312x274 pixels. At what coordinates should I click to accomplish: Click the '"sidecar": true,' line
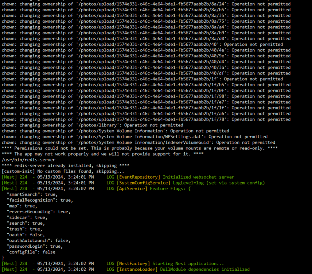point(27,218)
